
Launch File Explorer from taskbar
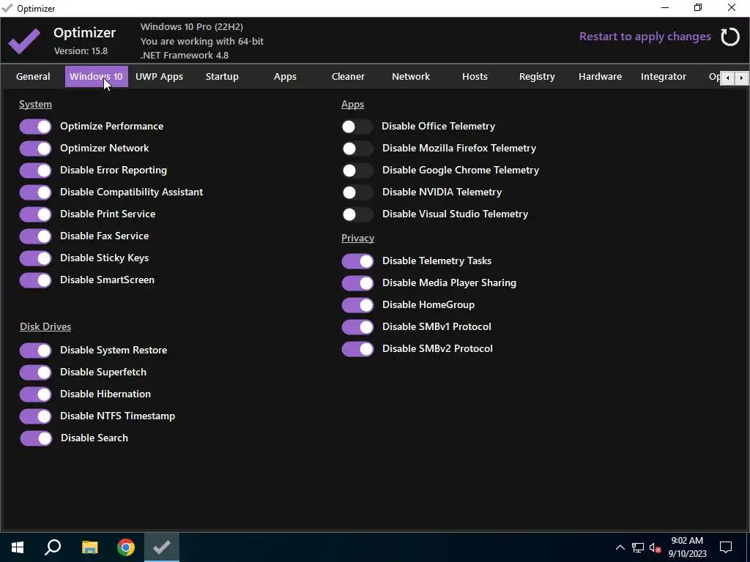pyautogui.click(x=89, y=547)
